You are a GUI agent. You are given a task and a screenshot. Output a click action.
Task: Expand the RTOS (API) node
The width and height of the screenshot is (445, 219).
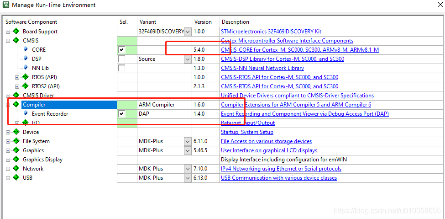coord(17,77)
